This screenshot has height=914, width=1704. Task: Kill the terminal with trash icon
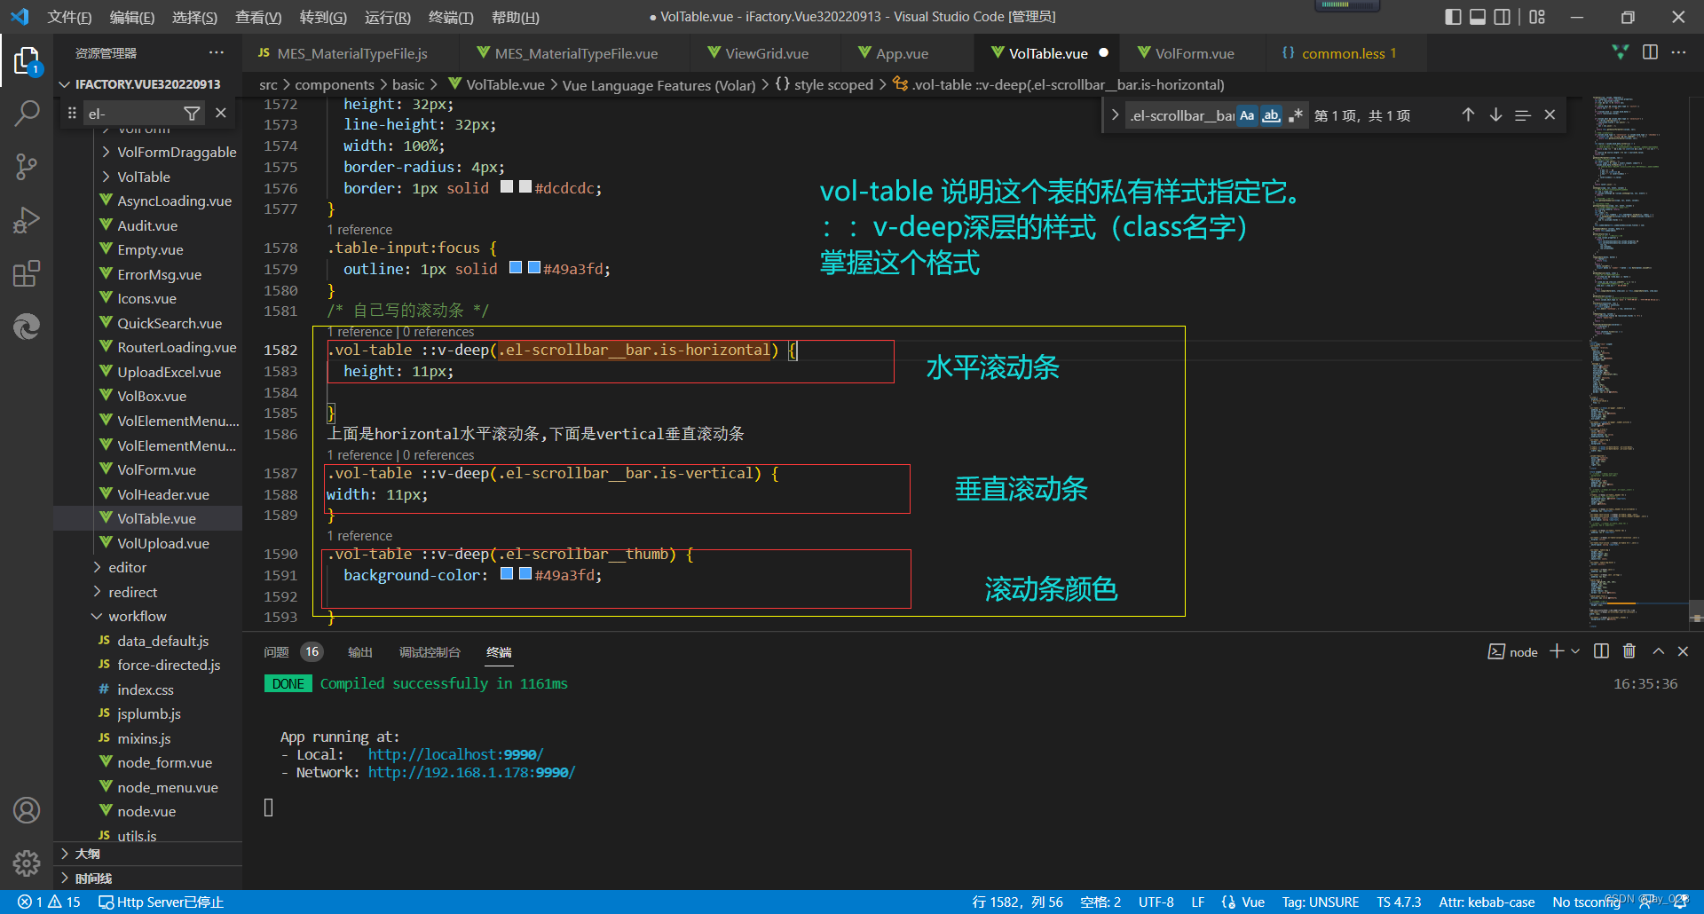coord(1629,651)
